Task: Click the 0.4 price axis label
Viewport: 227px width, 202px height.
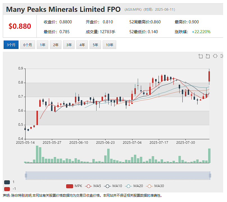Action: click(20, 139)
